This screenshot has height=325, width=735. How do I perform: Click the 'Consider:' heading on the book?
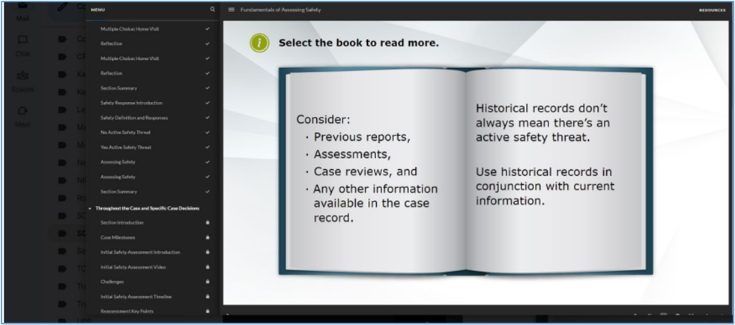pyautogui.click(x=323, y=119)
